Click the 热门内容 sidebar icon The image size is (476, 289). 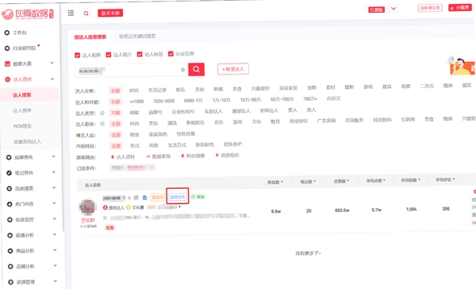coord(10,204)
